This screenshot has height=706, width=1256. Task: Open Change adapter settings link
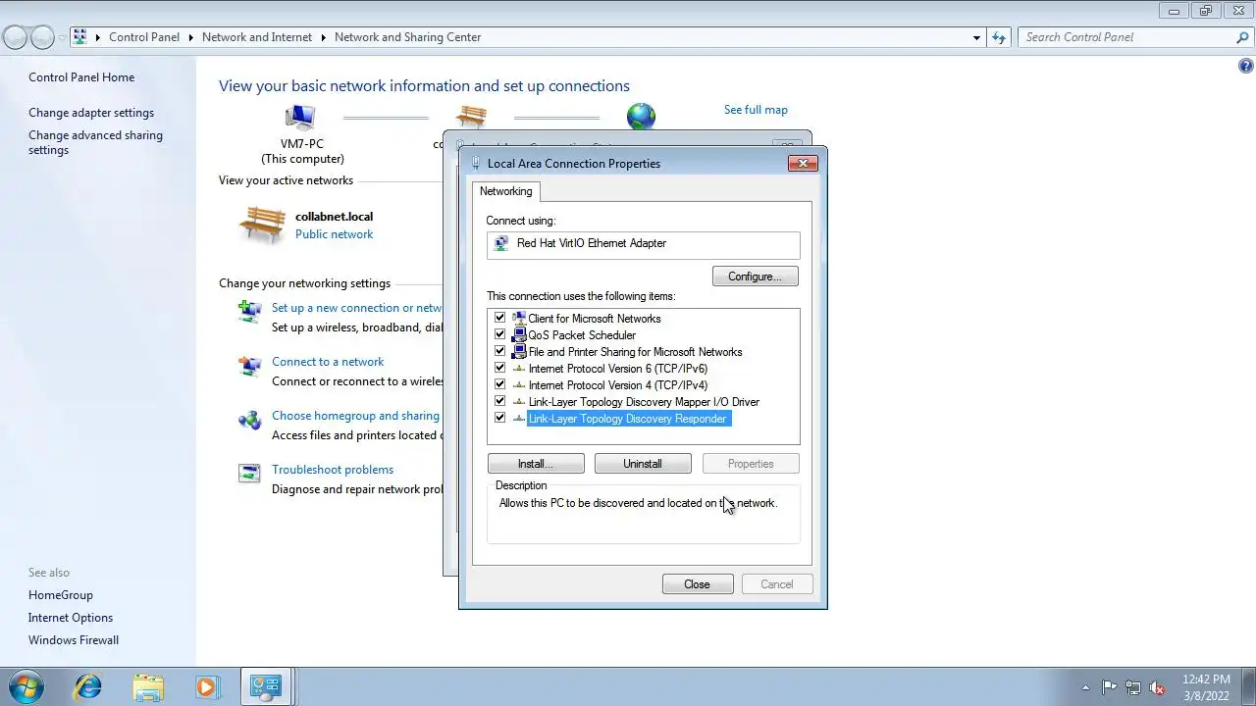(x=91, y=113)
